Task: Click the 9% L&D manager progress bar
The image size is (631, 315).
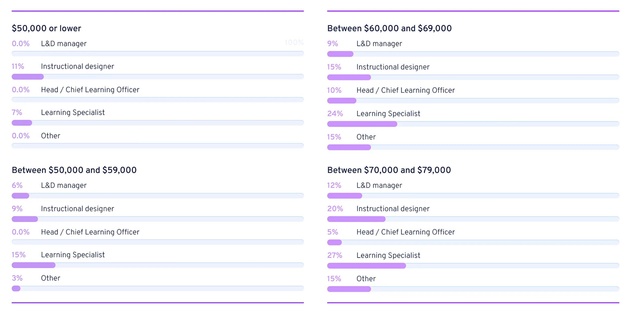Action: click(x=473, y=54)
